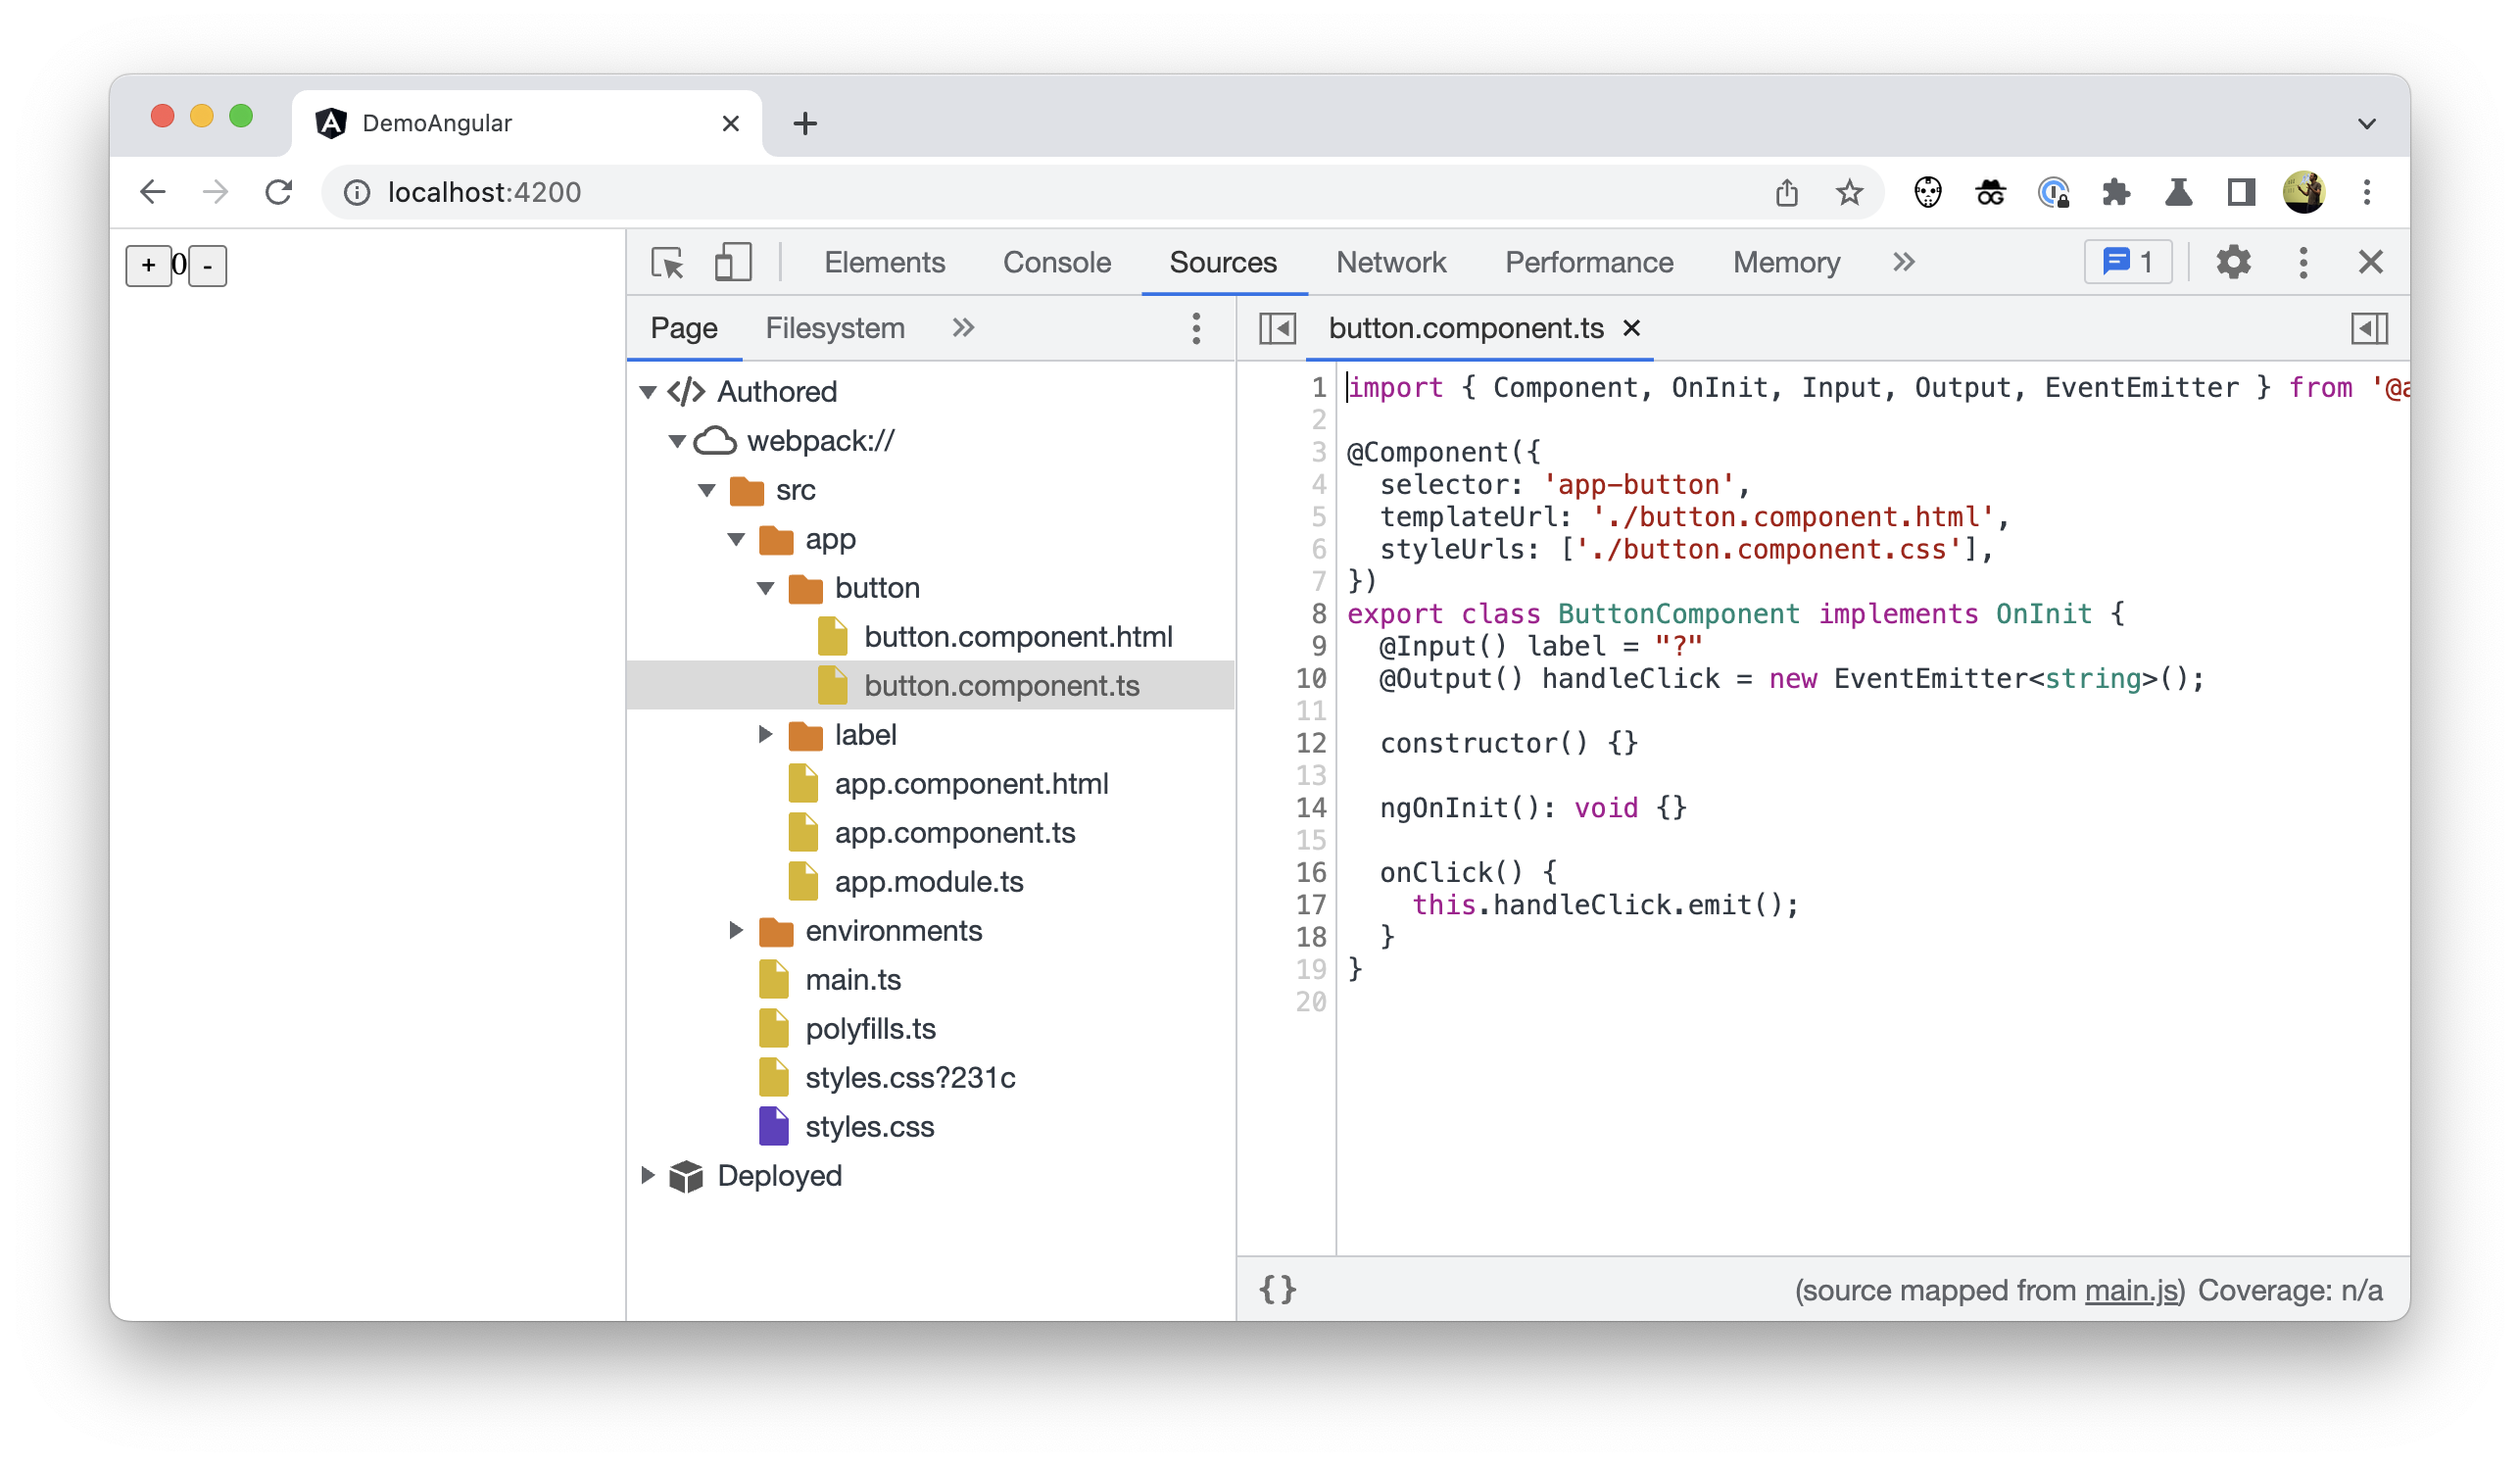Select the Filesystem tab in Sources panel
The width and height of the screenshot is (2520, 1466).
pos(834,328)
